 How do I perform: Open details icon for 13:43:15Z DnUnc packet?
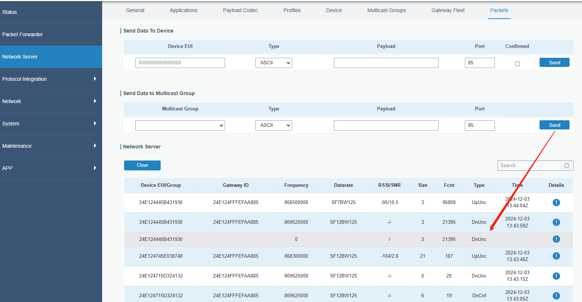click(556, 276)
